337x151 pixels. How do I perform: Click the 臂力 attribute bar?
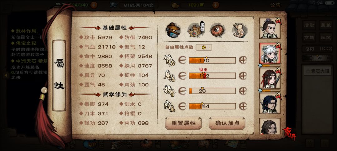(212, 60)
